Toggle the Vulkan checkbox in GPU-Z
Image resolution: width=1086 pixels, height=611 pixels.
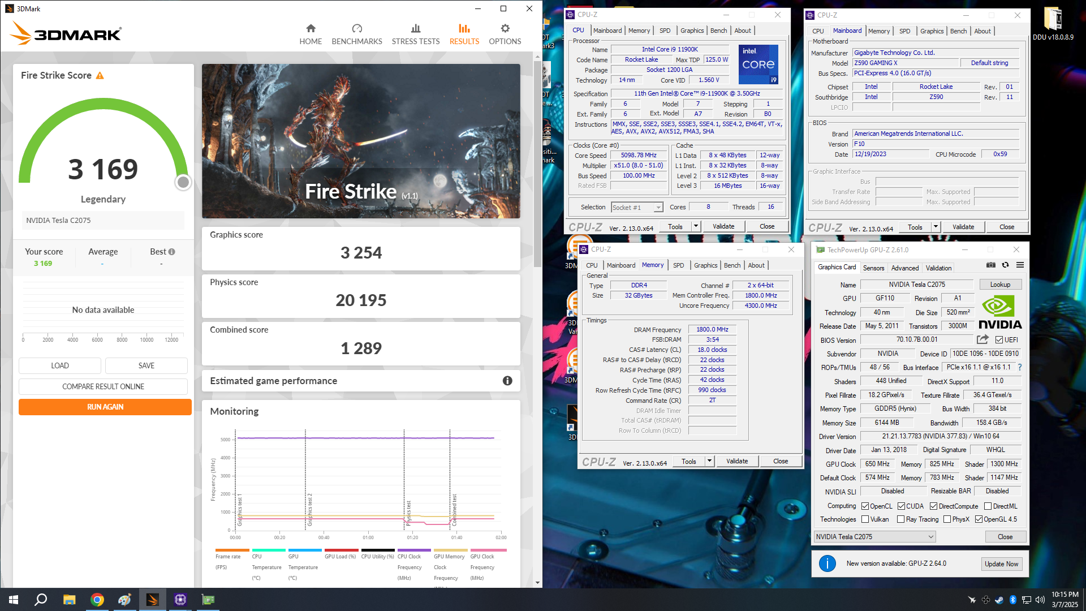click(865, 519)
